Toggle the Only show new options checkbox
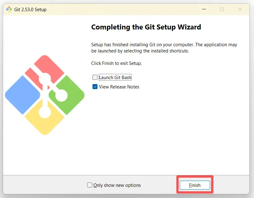Viewport: 254px width, 198px height. tap(90, 185)
